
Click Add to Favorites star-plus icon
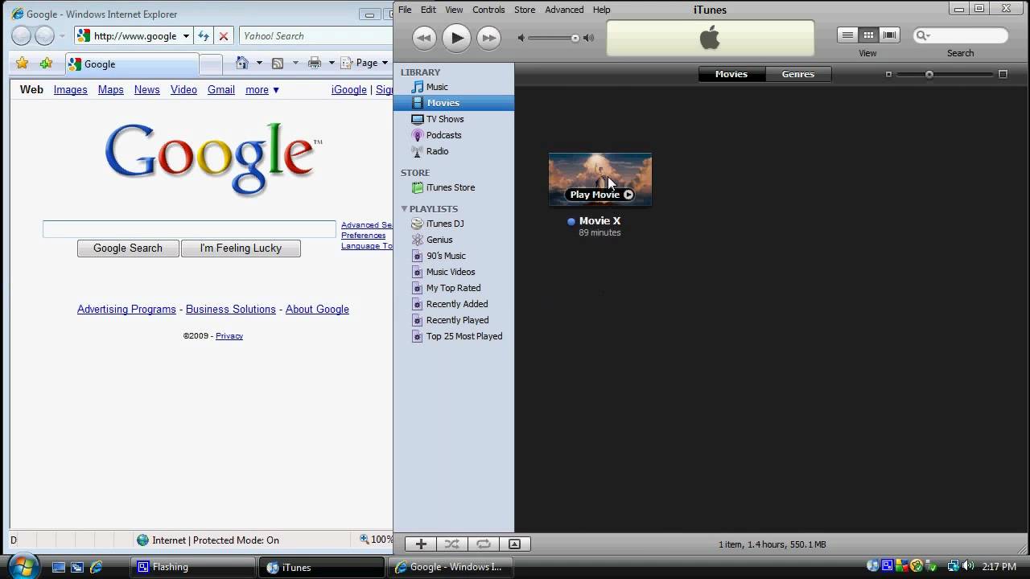47,64
